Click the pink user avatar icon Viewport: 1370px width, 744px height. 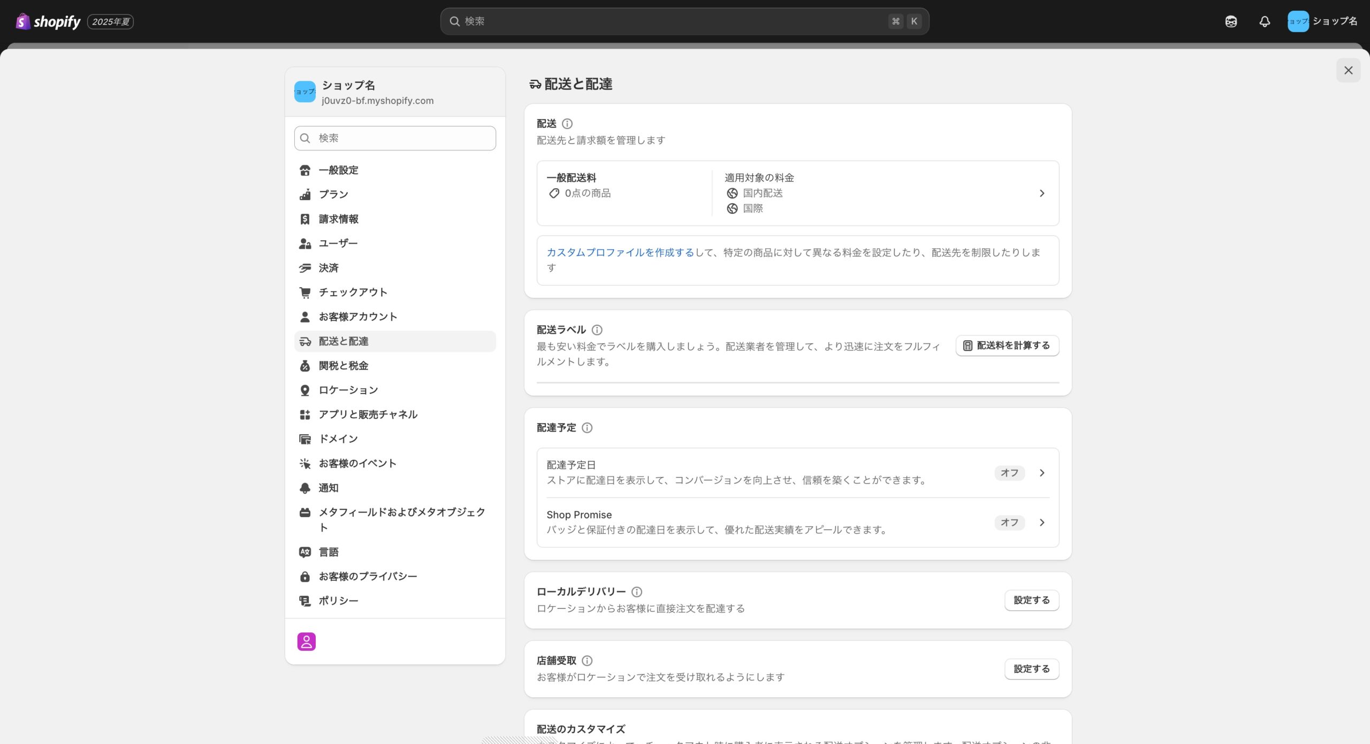pos(307,641)
